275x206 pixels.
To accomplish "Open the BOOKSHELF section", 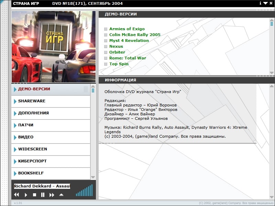I will coord(51,174).
